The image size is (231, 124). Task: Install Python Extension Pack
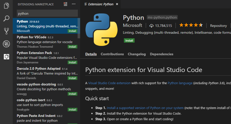(72, 62)
